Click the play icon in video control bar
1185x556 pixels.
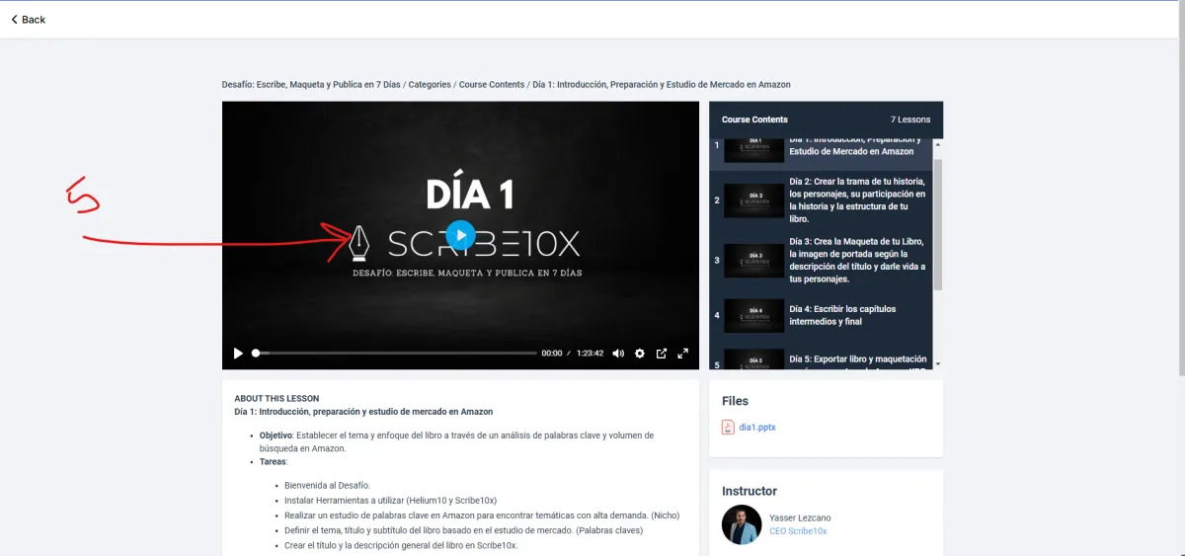point(238,354)
